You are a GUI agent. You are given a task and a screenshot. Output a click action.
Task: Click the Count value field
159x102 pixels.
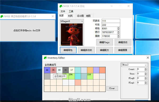[x=141, y=69]
